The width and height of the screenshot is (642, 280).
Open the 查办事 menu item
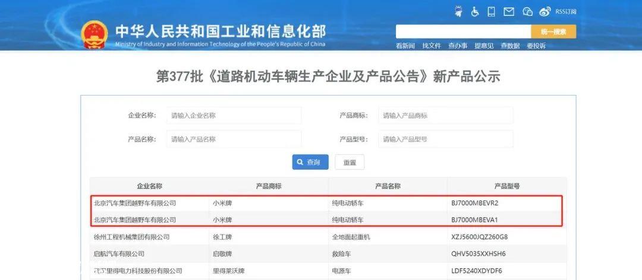[x=458, y=46]
